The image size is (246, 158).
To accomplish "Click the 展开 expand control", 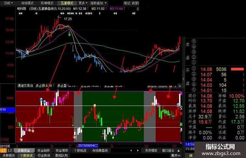I will tap(176, 155).
